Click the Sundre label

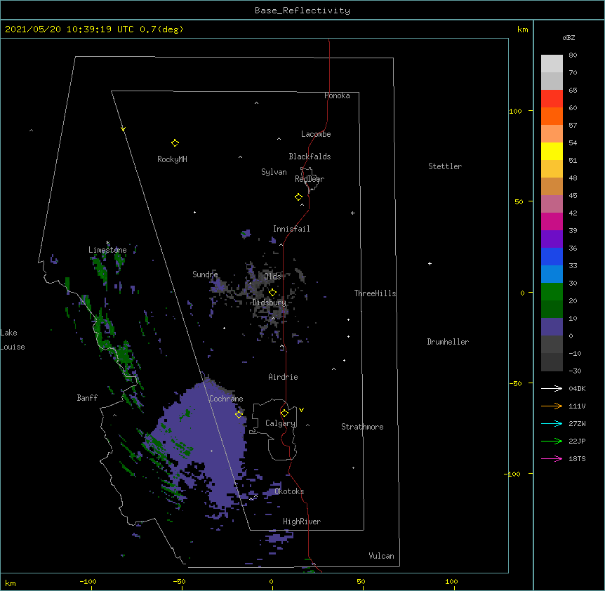click(x=205, y=274)
